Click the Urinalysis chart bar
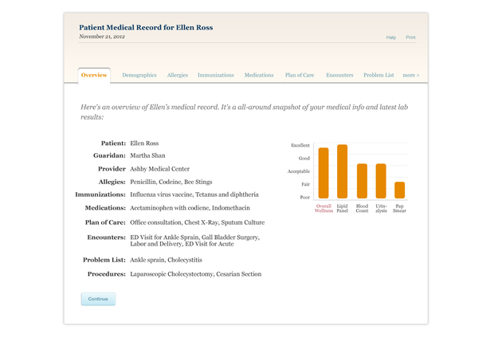The image size is (490, 338). pyautogui.click(x=381, y=181)
